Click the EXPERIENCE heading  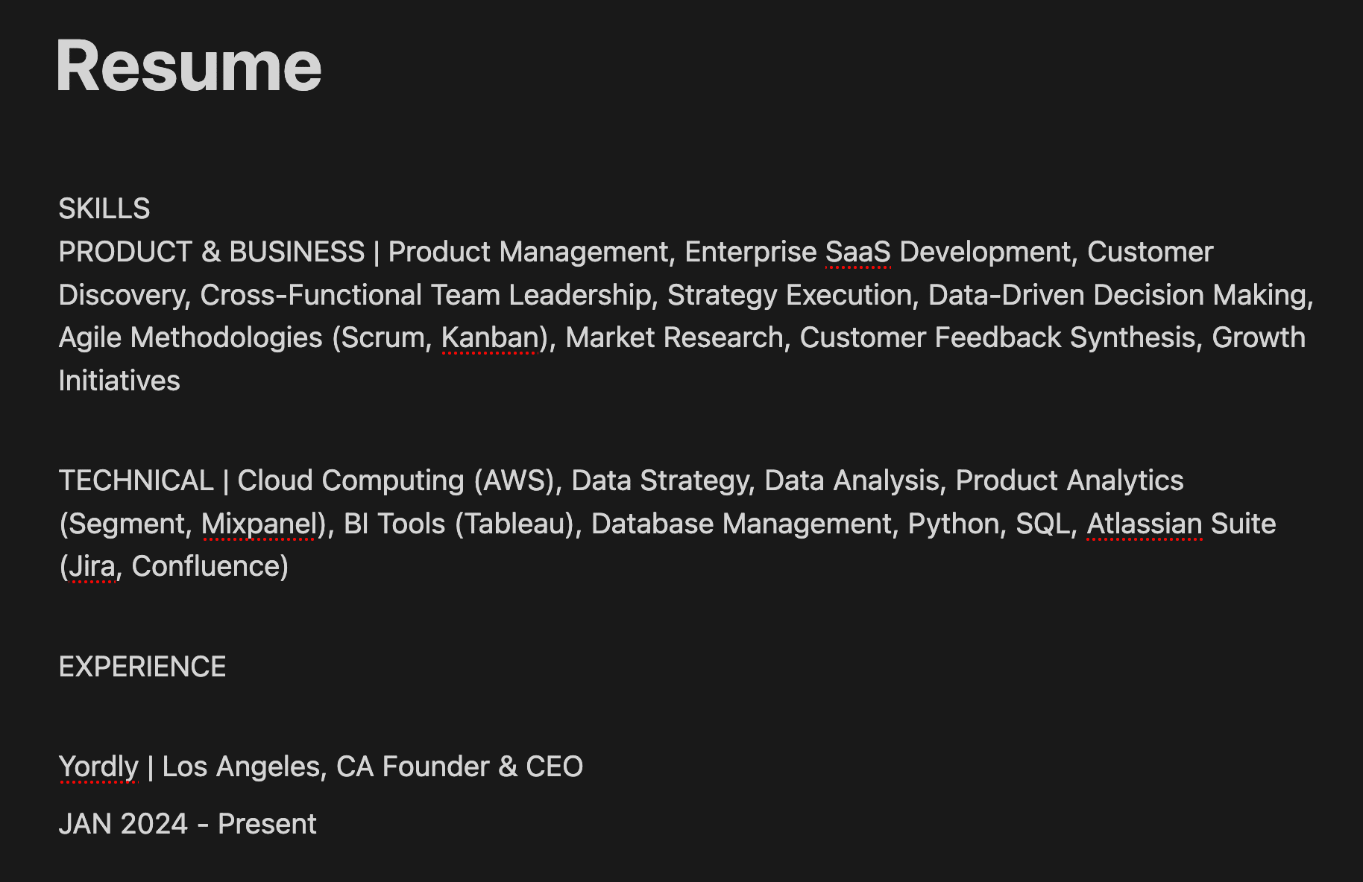[x=142, y=667]
